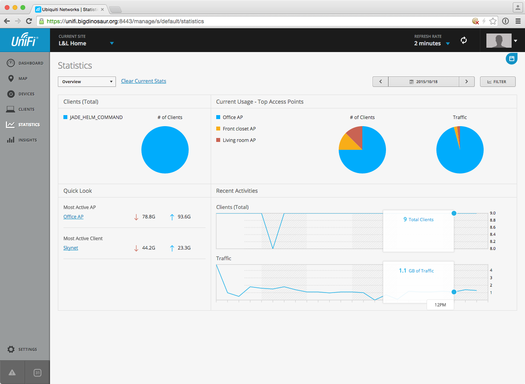Expand the Overview statistics dropdown
Viewport: 525px width, 384px height.
pos(87,82)
